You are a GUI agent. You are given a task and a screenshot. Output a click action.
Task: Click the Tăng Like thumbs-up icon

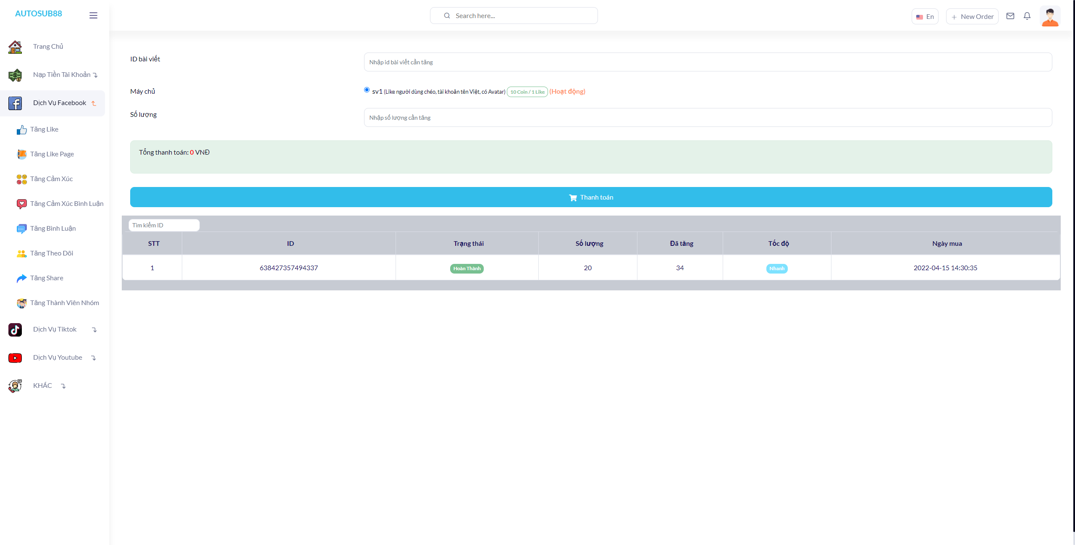[21, 130]
